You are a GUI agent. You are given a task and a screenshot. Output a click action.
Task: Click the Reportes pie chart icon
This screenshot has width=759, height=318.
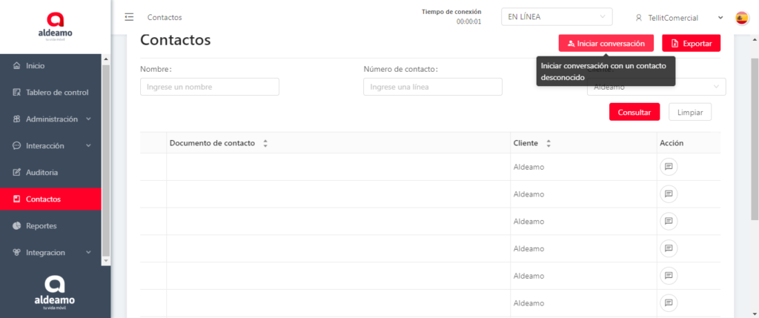16,225
